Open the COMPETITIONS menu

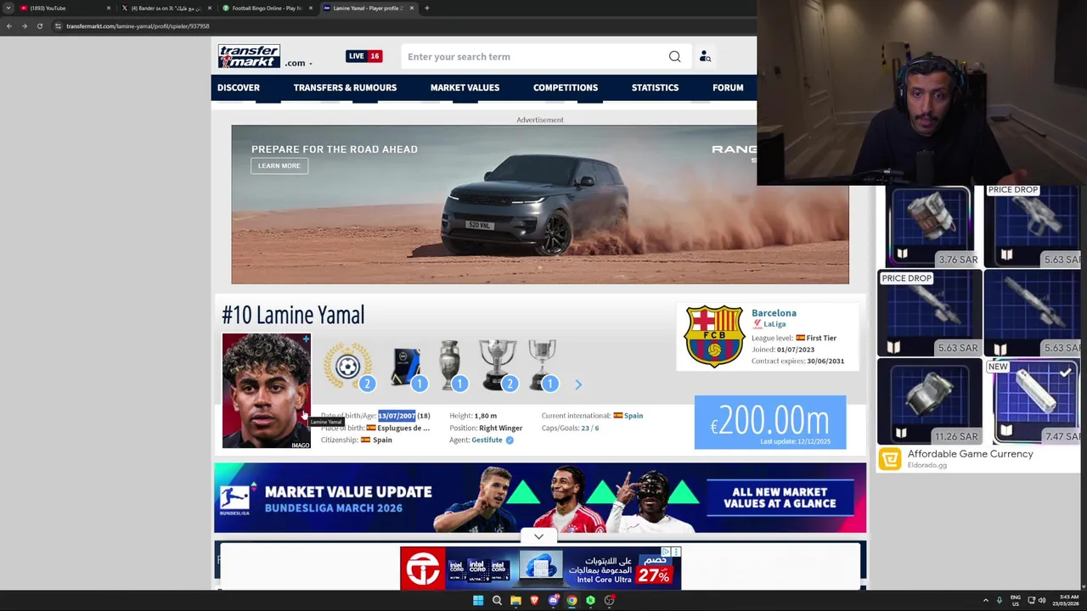pos(566,87)
